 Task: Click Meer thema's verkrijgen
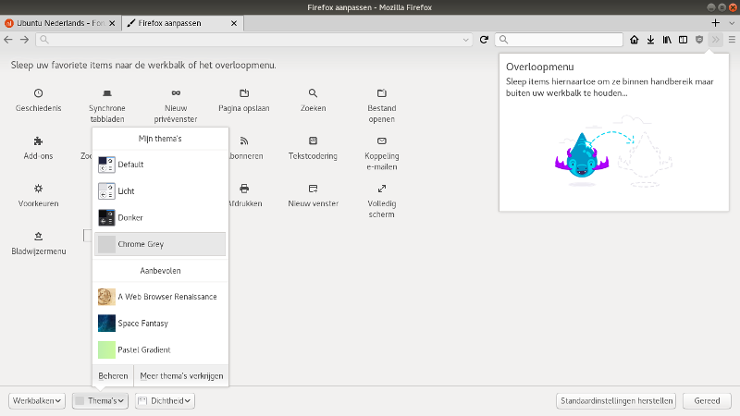tap(181, 376)
